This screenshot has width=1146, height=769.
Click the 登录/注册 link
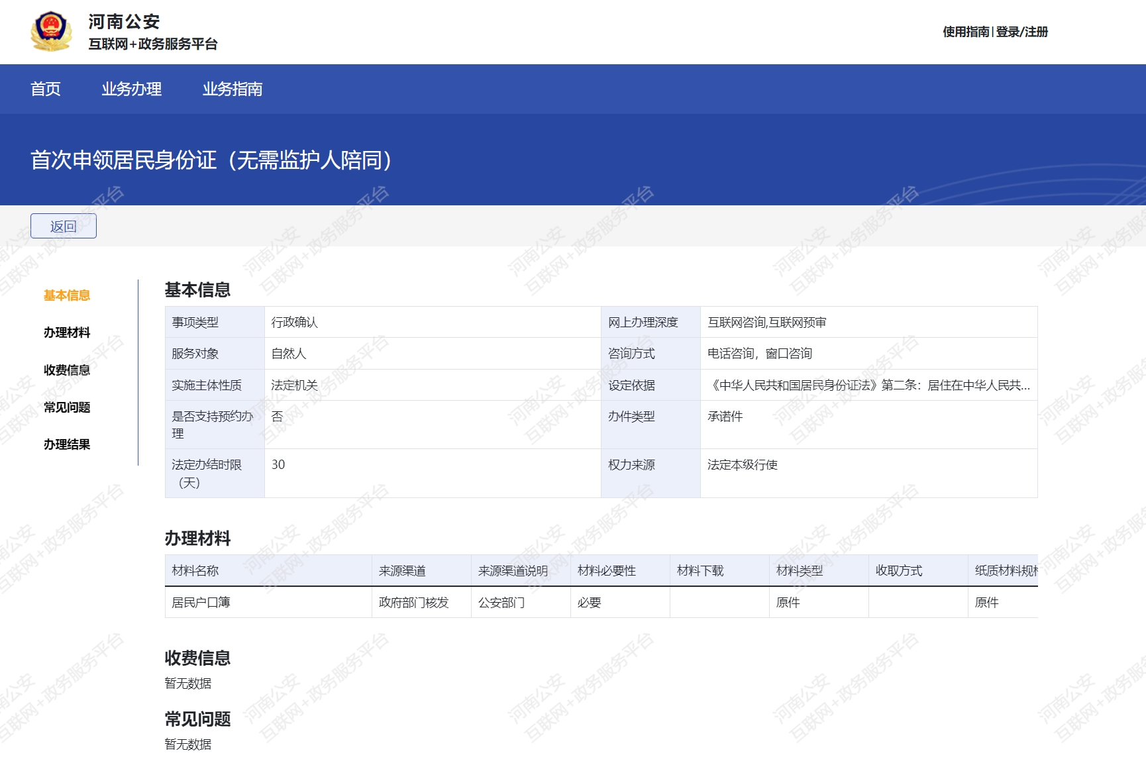click(1022, 32)
